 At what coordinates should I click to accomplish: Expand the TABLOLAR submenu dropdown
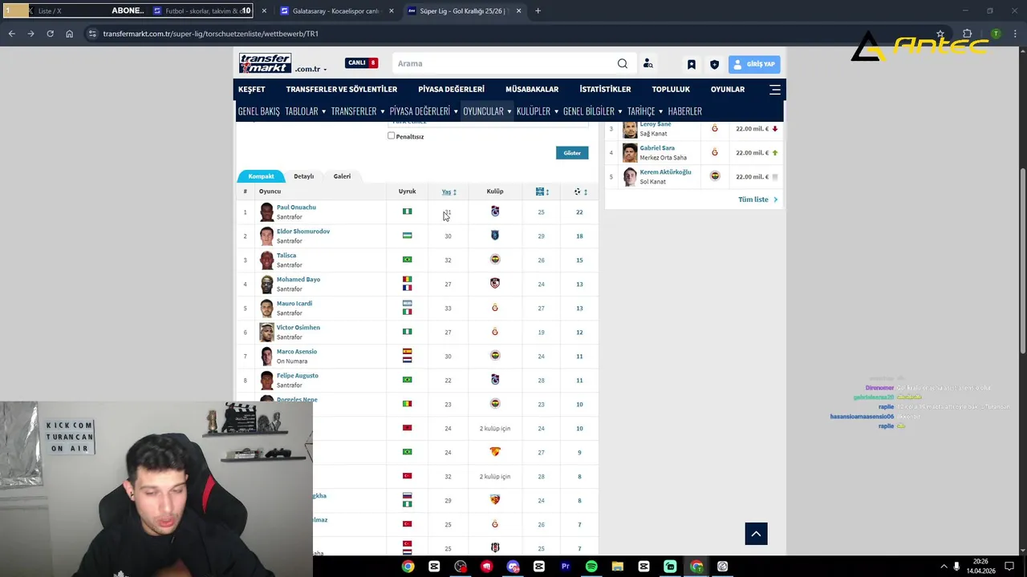[306, 111]
